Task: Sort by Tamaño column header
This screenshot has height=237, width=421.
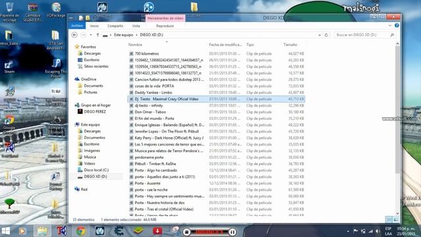Action: tap(290, 45)
